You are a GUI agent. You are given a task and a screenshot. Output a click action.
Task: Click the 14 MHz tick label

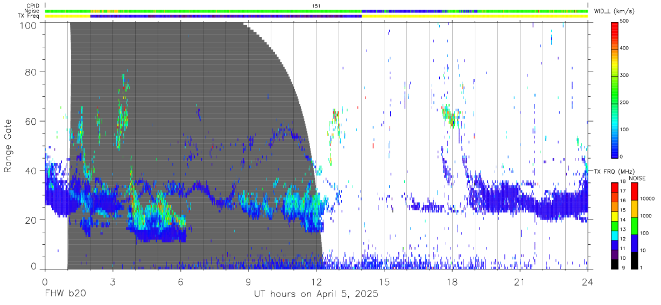pos(623,220)
